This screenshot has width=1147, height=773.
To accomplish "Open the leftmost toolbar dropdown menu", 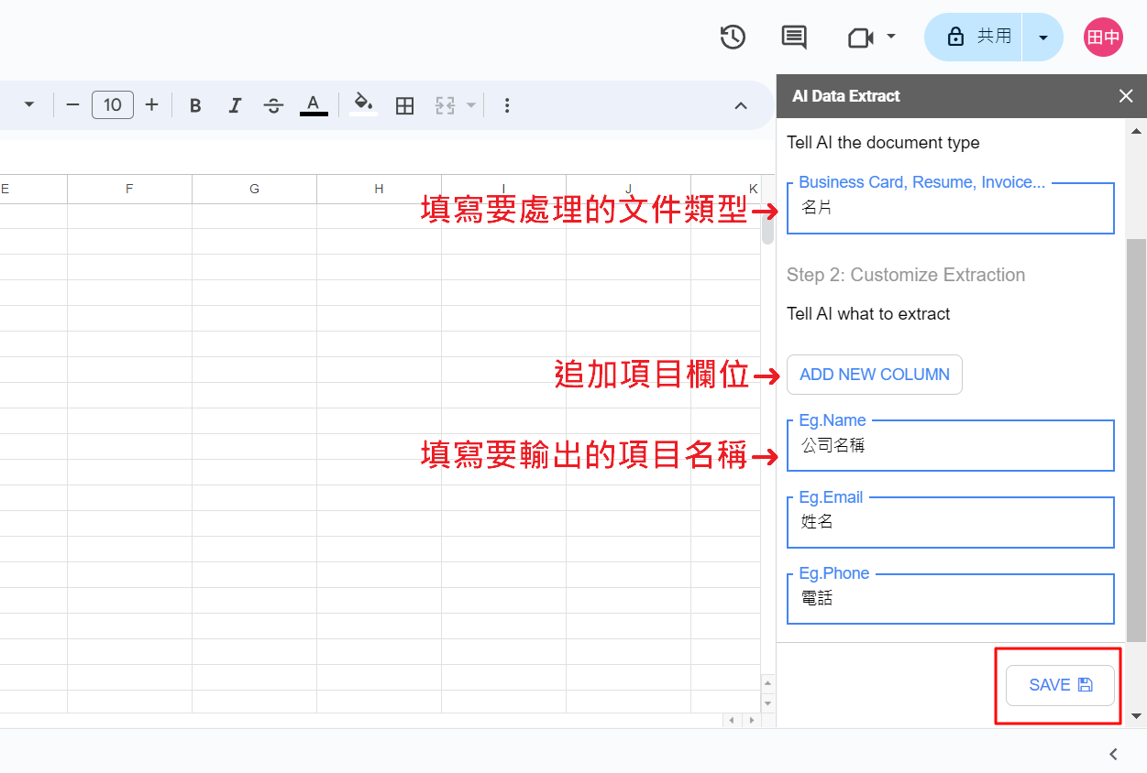I will (x=27, y=104).
